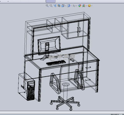
Task: Click the Display Style box icon
Action: [69, 6]
